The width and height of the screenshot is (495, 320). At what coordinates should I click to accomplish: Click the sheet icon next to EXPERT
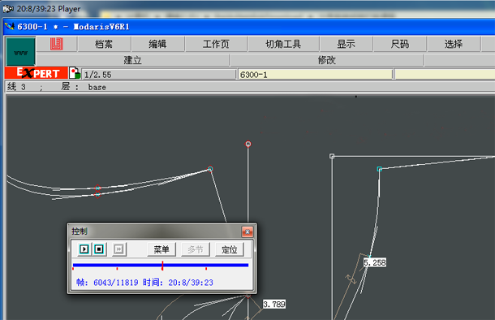[75, 73]
